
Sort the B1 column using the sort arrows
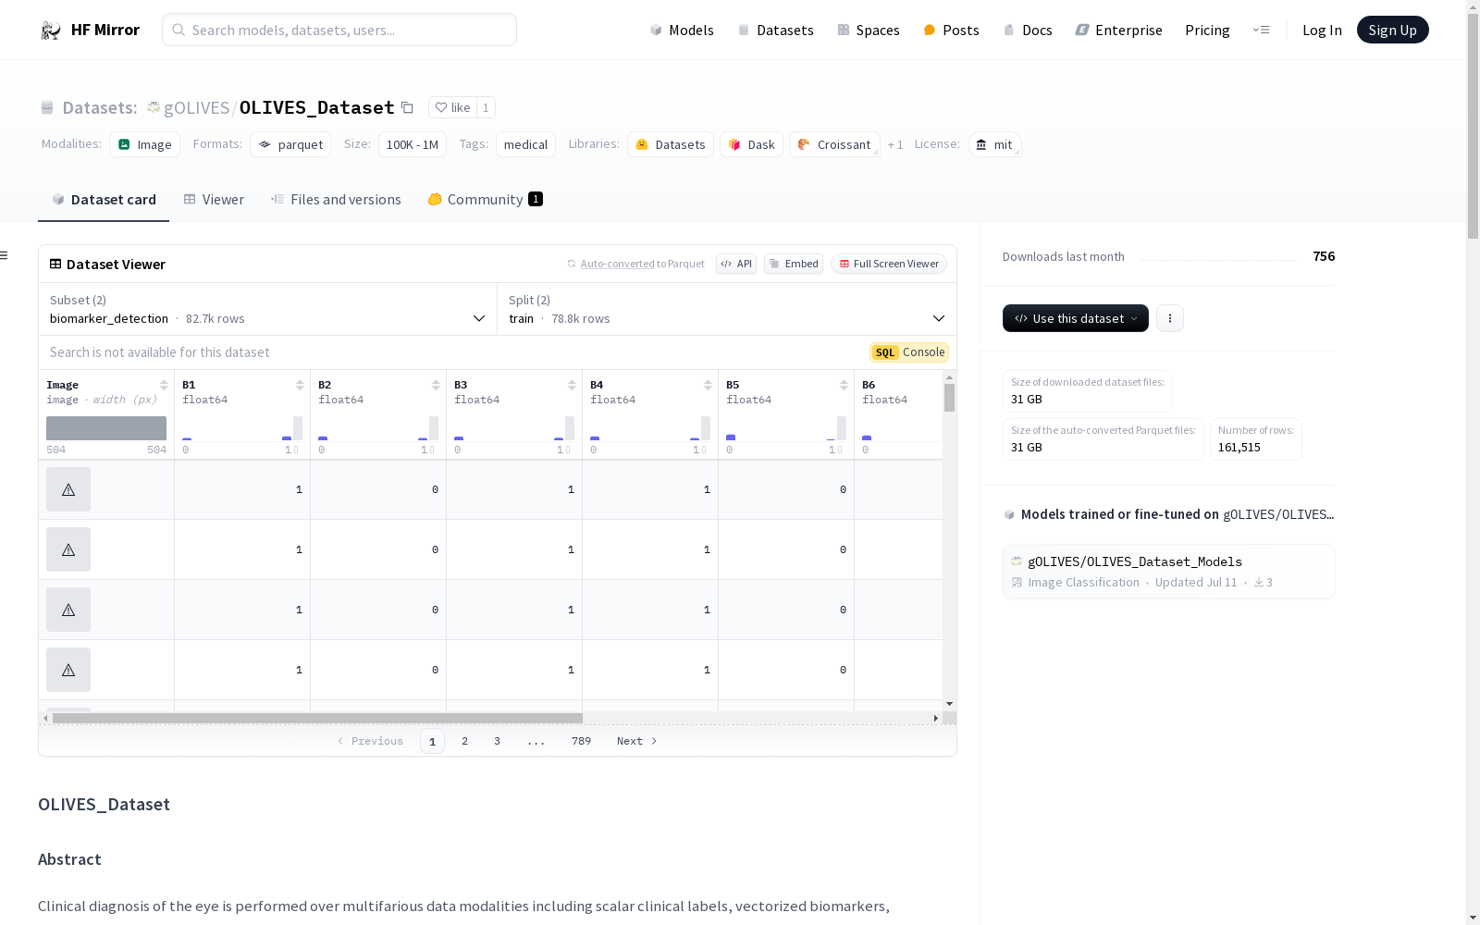[x=300, y=385]
